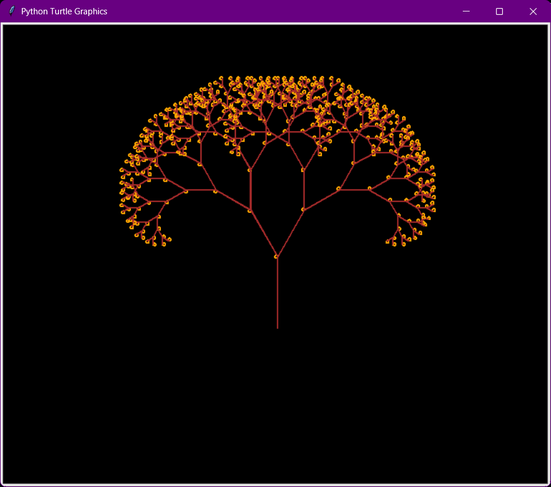Click the close icon on the title bar
The height and width of the screenshot is (487, 551).
(533, 11)
